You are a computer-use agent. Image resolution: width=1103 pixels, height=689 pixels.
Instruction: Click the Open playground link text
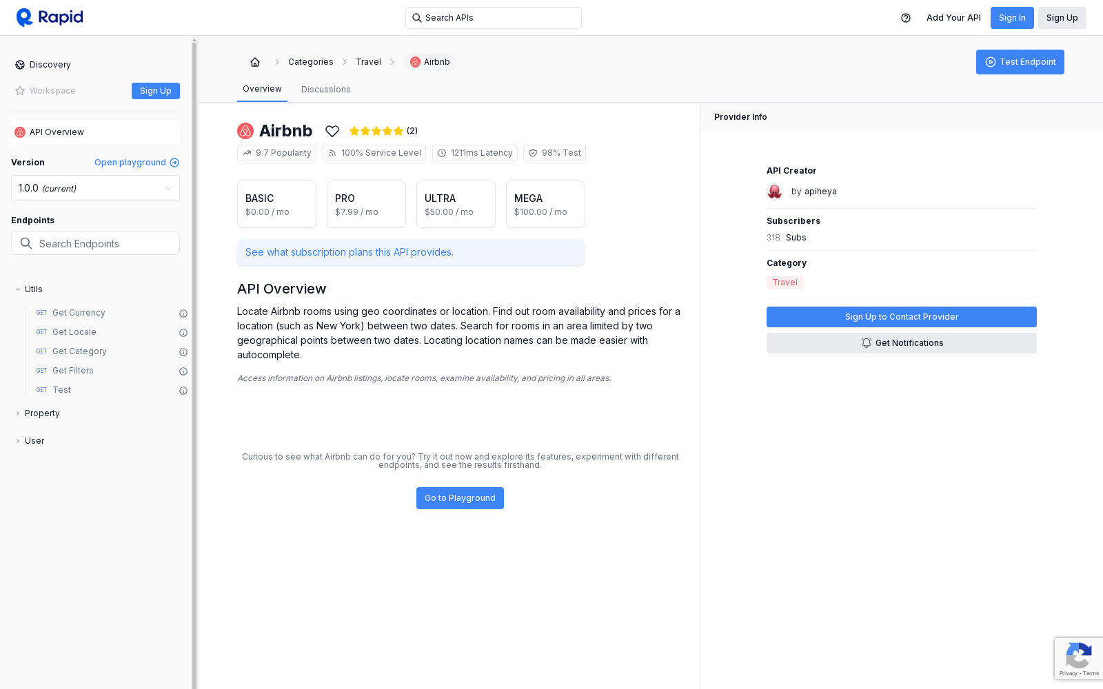130,163
